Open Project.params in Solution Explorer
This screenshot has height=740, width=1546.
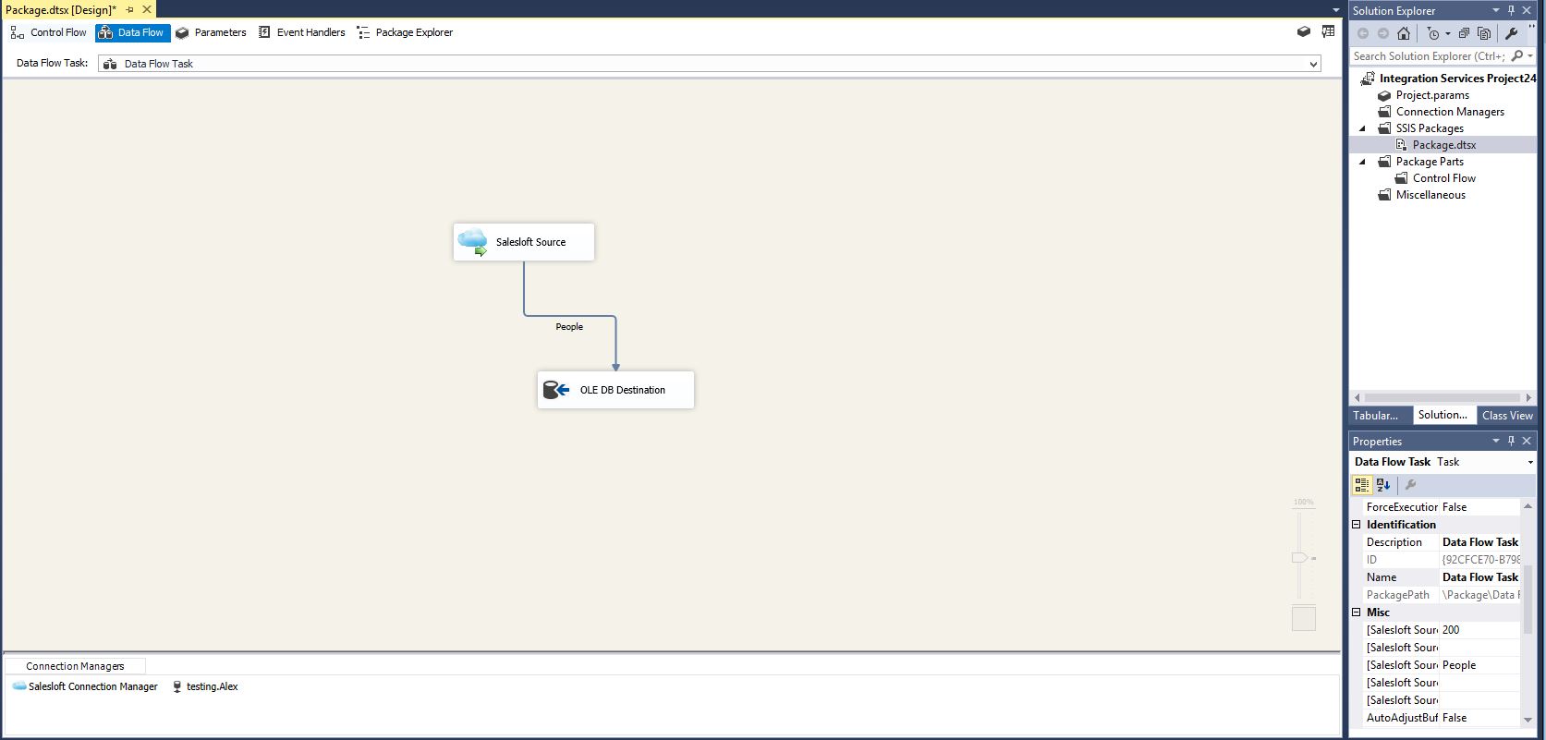click(1431, 95)
